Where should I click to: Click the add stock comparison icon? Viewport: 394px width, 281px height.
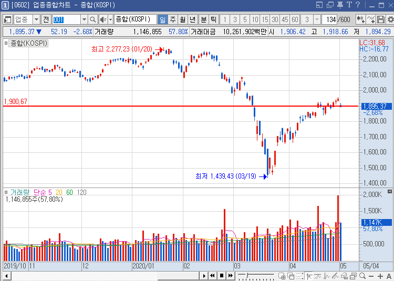coord(360,19)
